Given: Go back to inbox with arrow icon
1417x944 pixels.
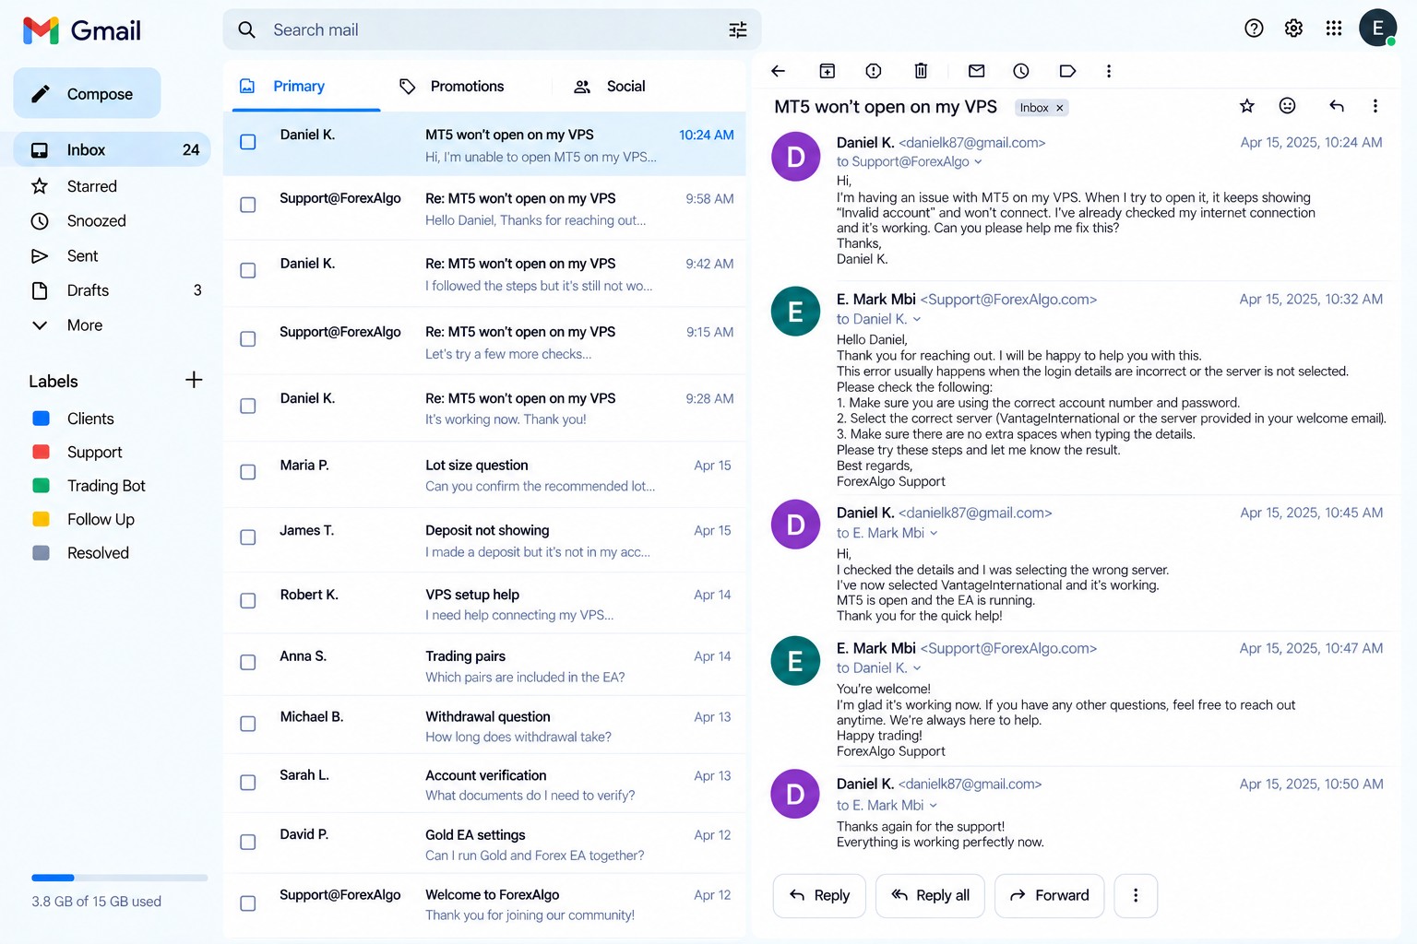Looking at the screenshot, I should (778, 71).
